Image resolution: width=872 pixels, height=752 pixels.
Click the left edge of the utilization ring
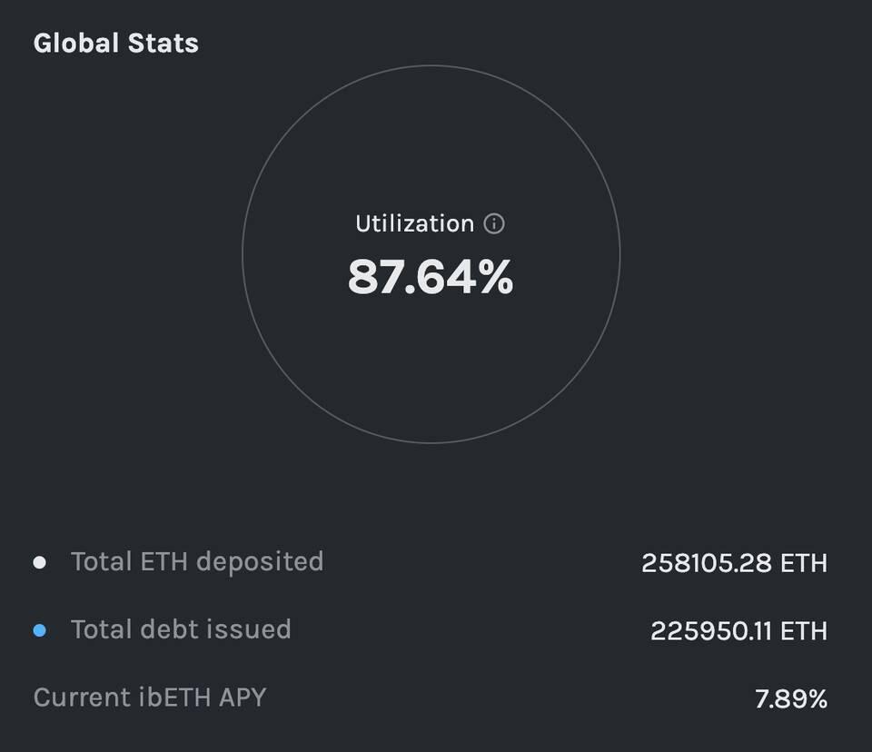[x=243, y=255]
